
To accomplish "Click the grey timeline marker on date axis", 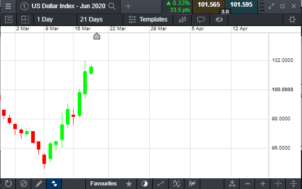I will 97,36.
